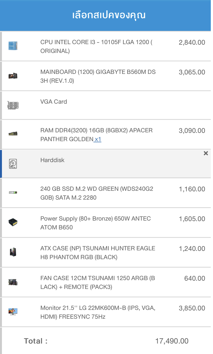This screenshot has height=354, width=213.
Task: Select the Gigabyte B560M DS3H mainboard text
Action: (x=98, y=76)
